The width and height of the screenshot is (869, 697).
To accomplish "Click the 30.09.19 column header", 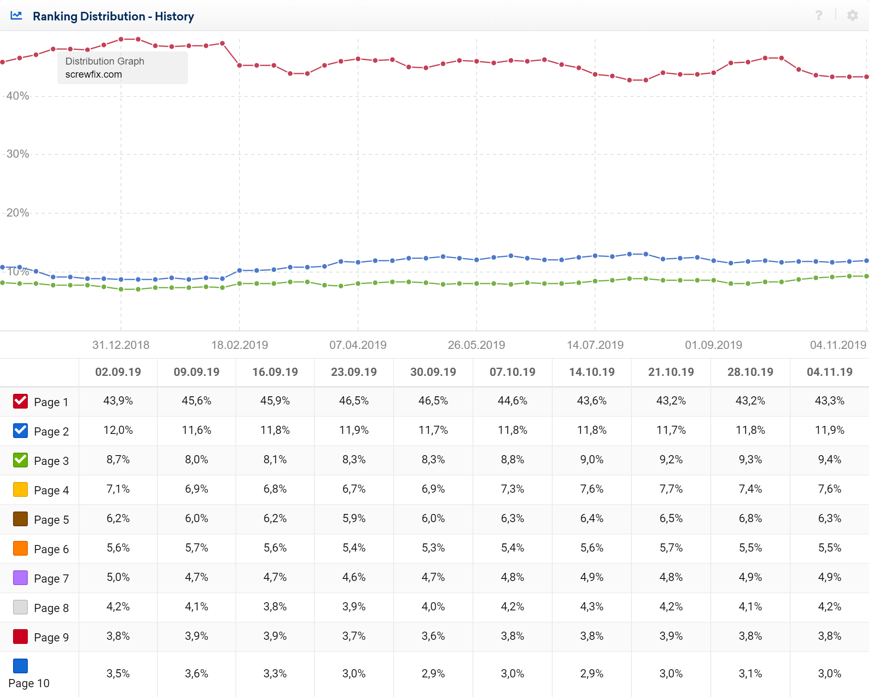I will [x=433, y=372].
